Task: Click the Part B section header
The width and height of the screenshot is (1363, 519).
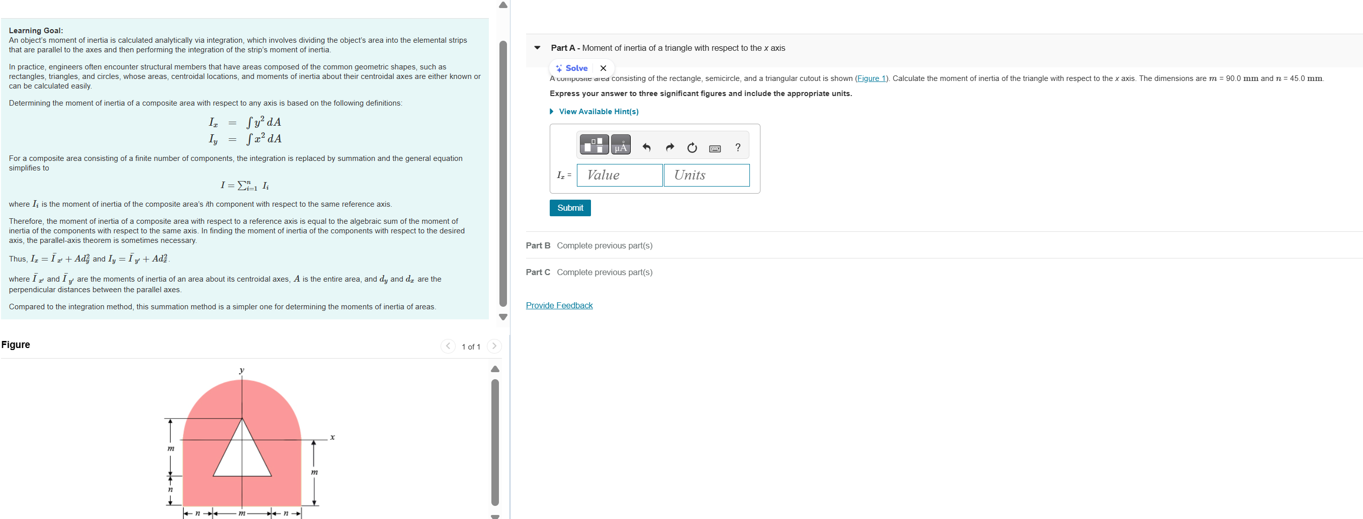Action: pos(538,245)
